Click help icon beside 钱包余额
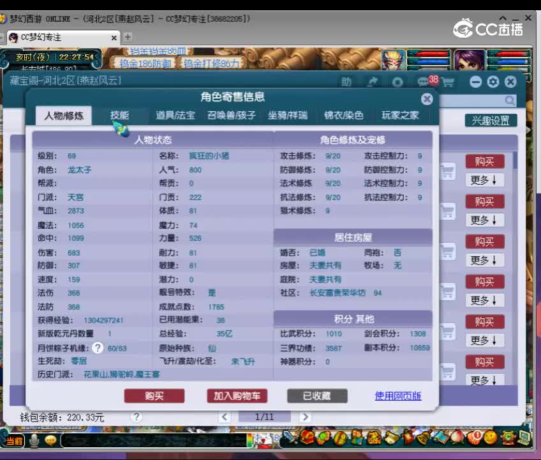 click(x=137, y=417)
